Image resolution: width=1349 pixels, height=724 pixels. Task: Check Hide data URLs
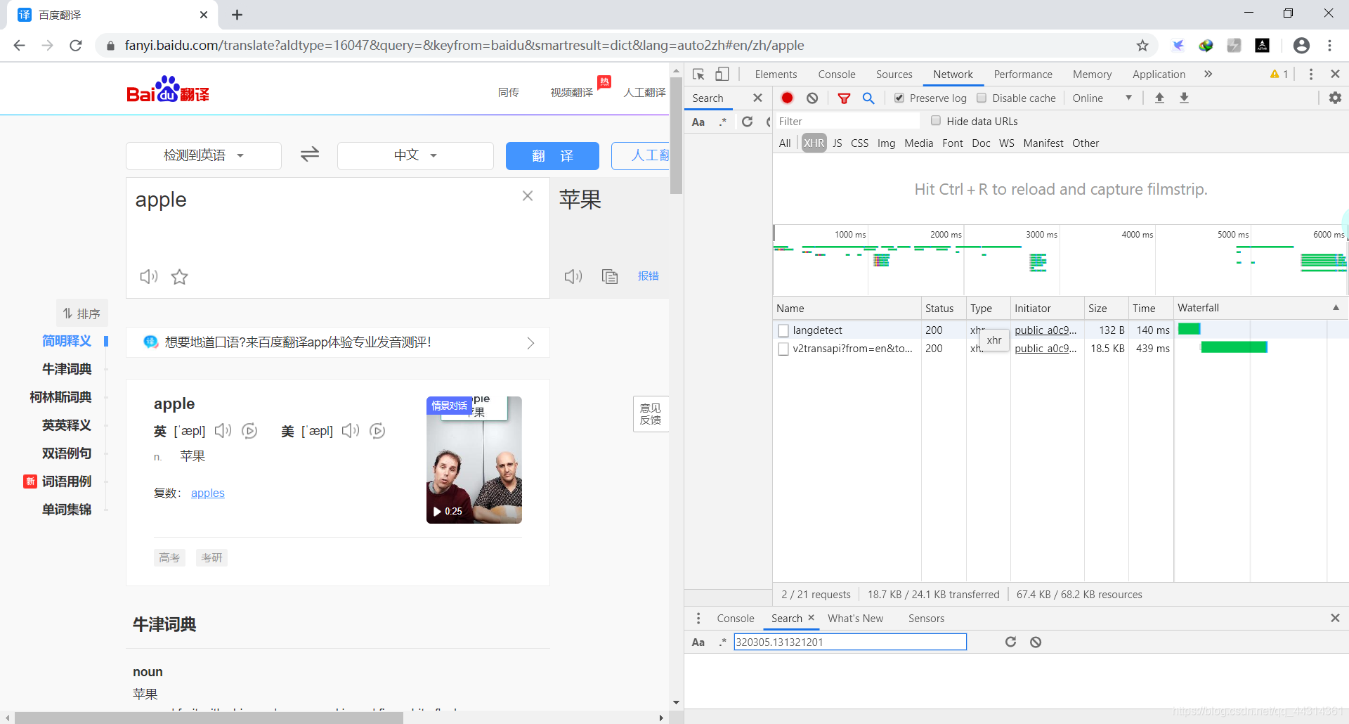936,121
